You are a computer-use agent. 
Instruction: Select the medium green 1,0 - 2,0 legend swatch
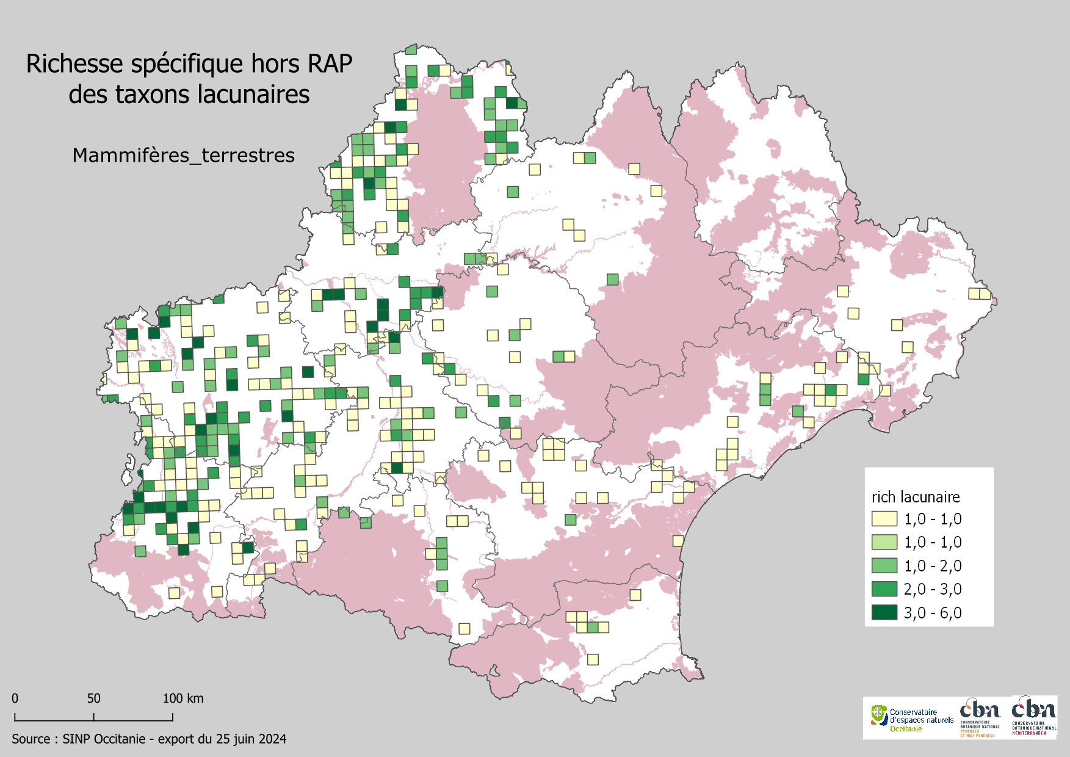tap(884, 566)
